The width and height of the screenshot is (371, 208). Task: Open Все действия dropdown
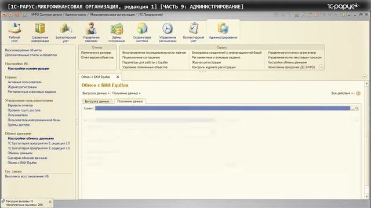(x=342, y=94)
